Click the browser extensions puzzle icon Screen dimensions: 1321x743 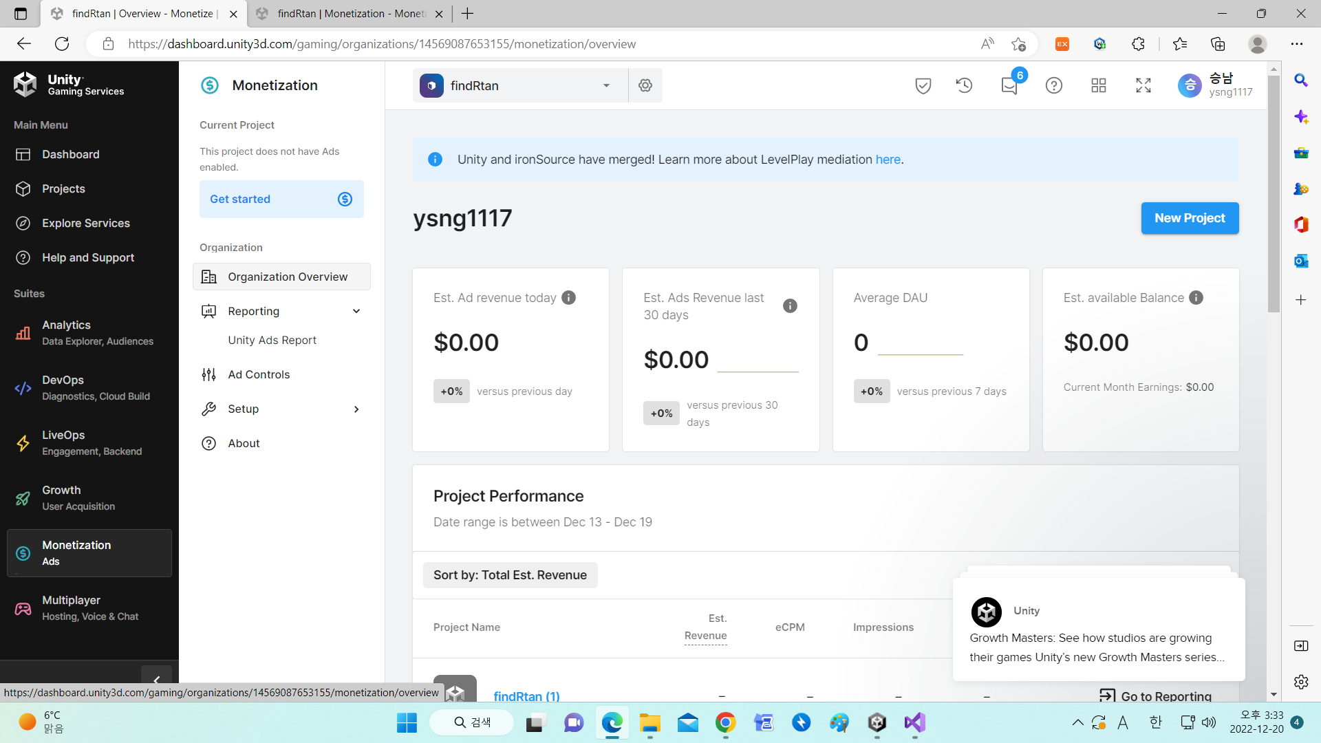(1138, 44)
